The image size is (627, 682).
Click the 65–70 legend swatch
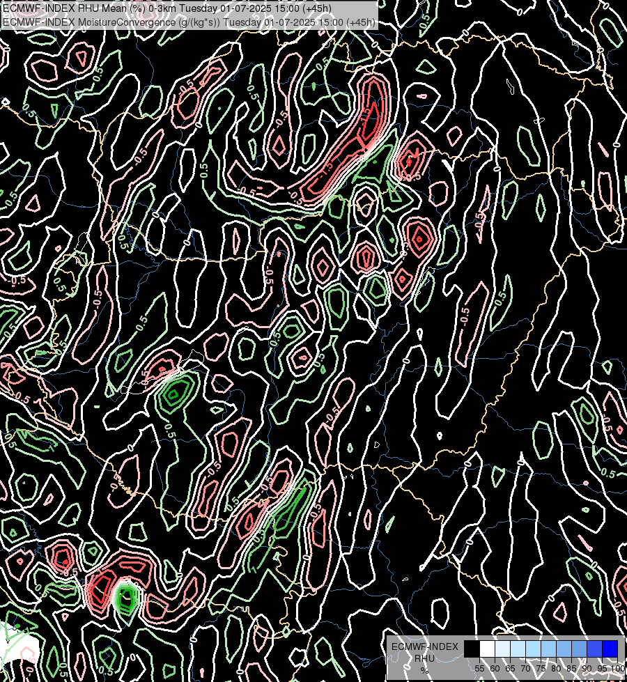pyautogui.click(x=518, y=649)
